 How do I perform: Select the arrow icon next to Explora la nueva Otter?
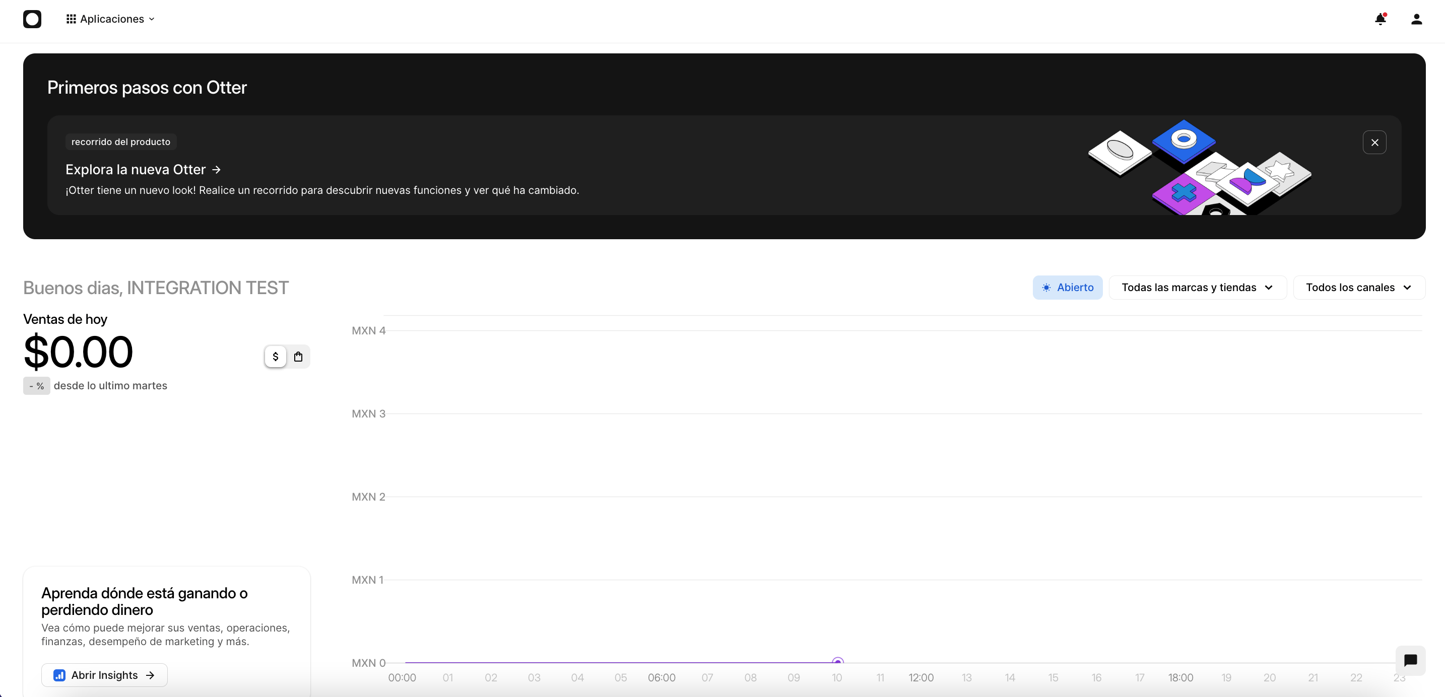tap(217, 169)
